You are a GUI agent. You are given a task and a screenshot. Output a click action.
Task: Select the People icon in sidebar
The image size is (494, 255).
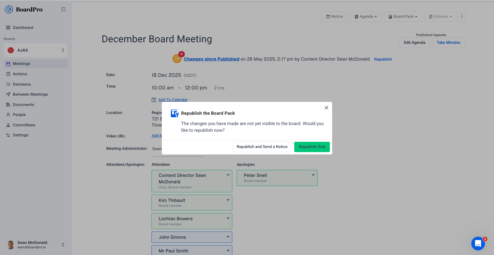pos(9,115)
